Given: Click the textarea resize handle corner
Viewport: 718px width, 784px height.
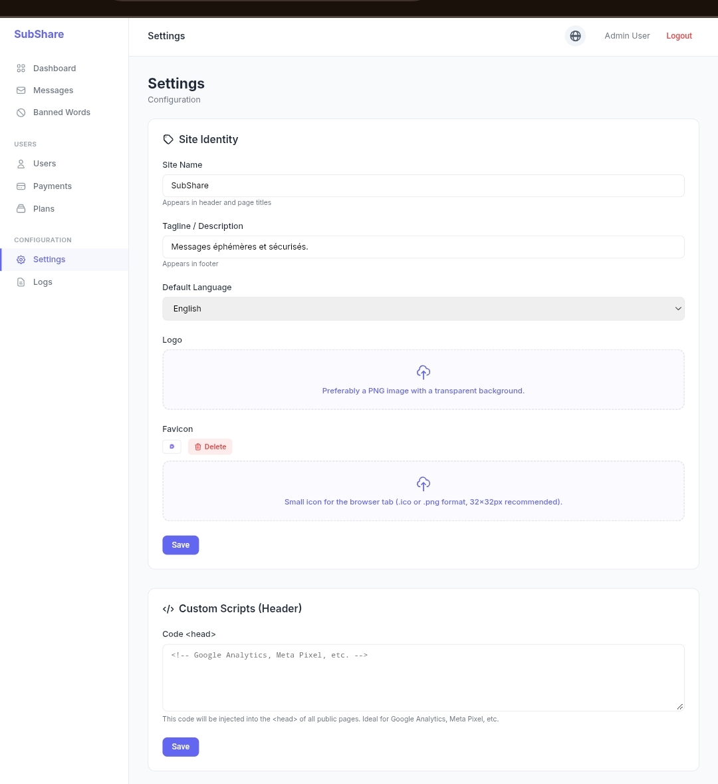Looking at the screenshot, I should coord(679,707).
